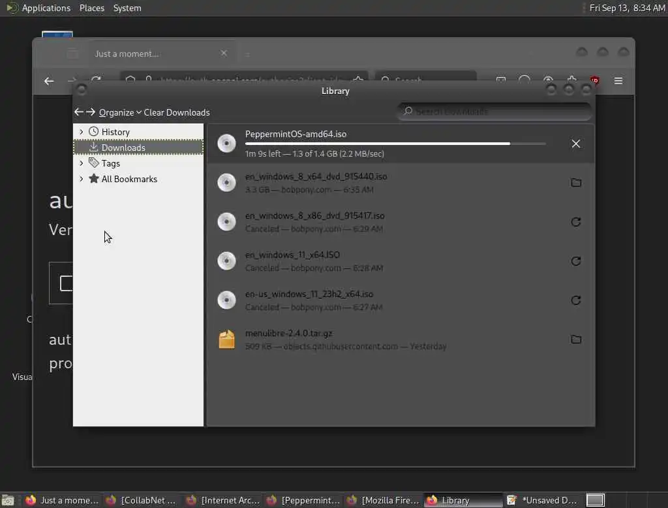The width and height of the screenshot is (668, 508).
Task: Go back in the Library window
Action: [x=79, y=112]
